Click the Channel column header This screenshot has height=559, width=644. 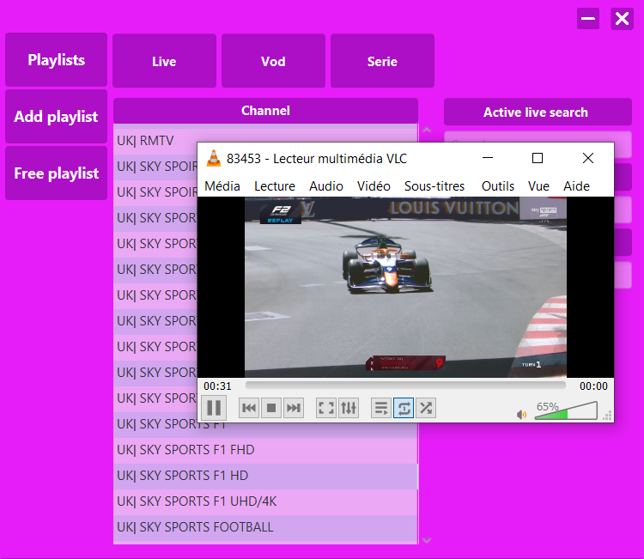[265, 111]
